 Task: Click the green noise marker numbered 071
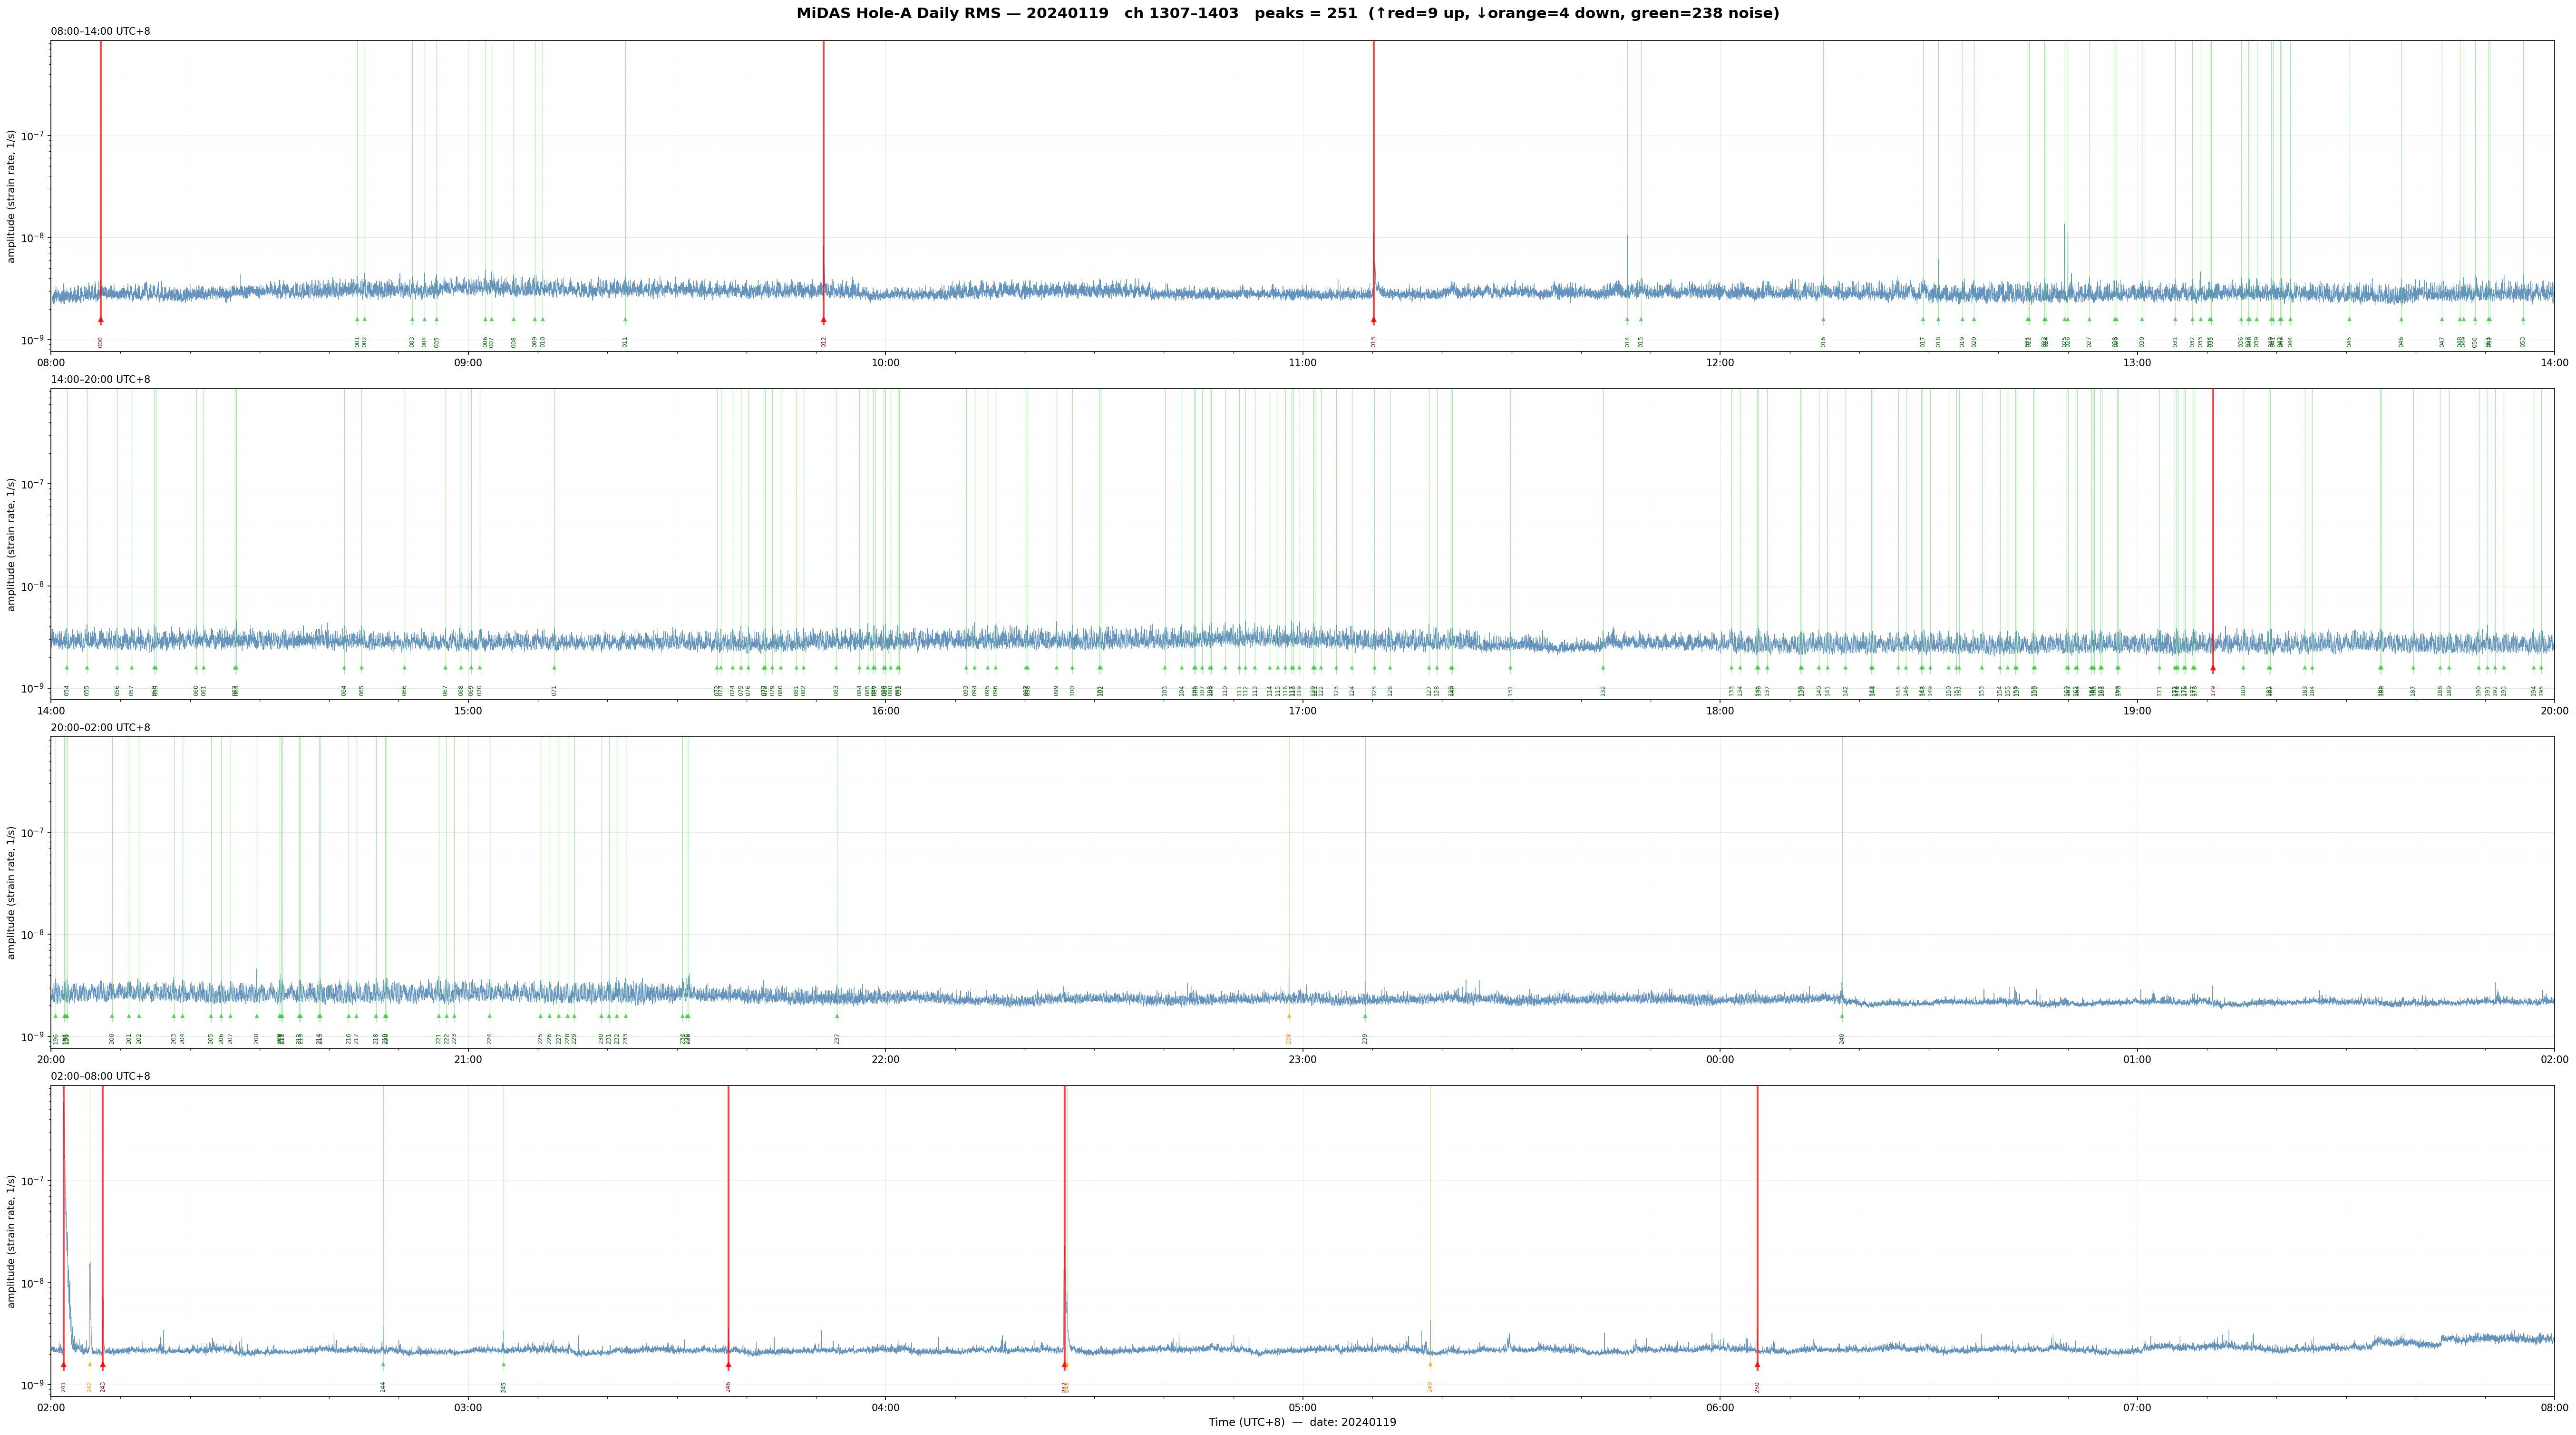click(x=554, y=668)
